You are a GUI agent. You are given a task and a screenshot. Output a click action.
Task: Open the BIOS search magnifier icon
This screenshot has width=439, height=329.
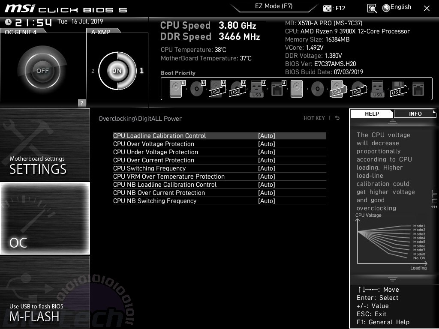(x=372, y=9)
